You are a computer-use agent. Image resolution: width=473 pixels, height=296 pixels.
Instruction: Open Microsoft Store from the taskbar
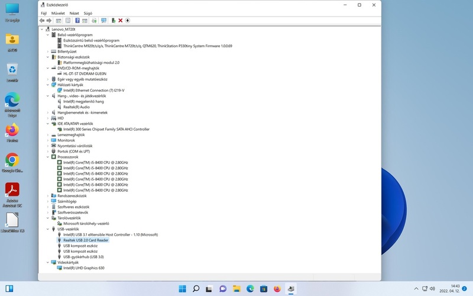264,289
